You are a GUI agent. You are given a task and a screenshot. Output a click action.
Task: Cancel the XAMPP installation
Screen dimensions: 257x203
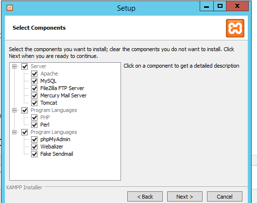click(x=224, y=197)
